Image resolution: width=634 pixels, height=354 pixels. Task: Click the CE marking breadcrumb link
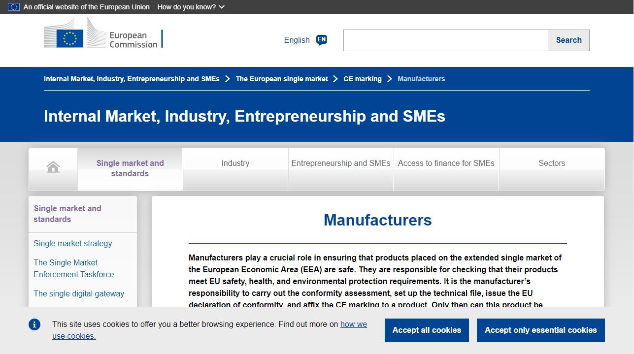click(x=362, y=79)
